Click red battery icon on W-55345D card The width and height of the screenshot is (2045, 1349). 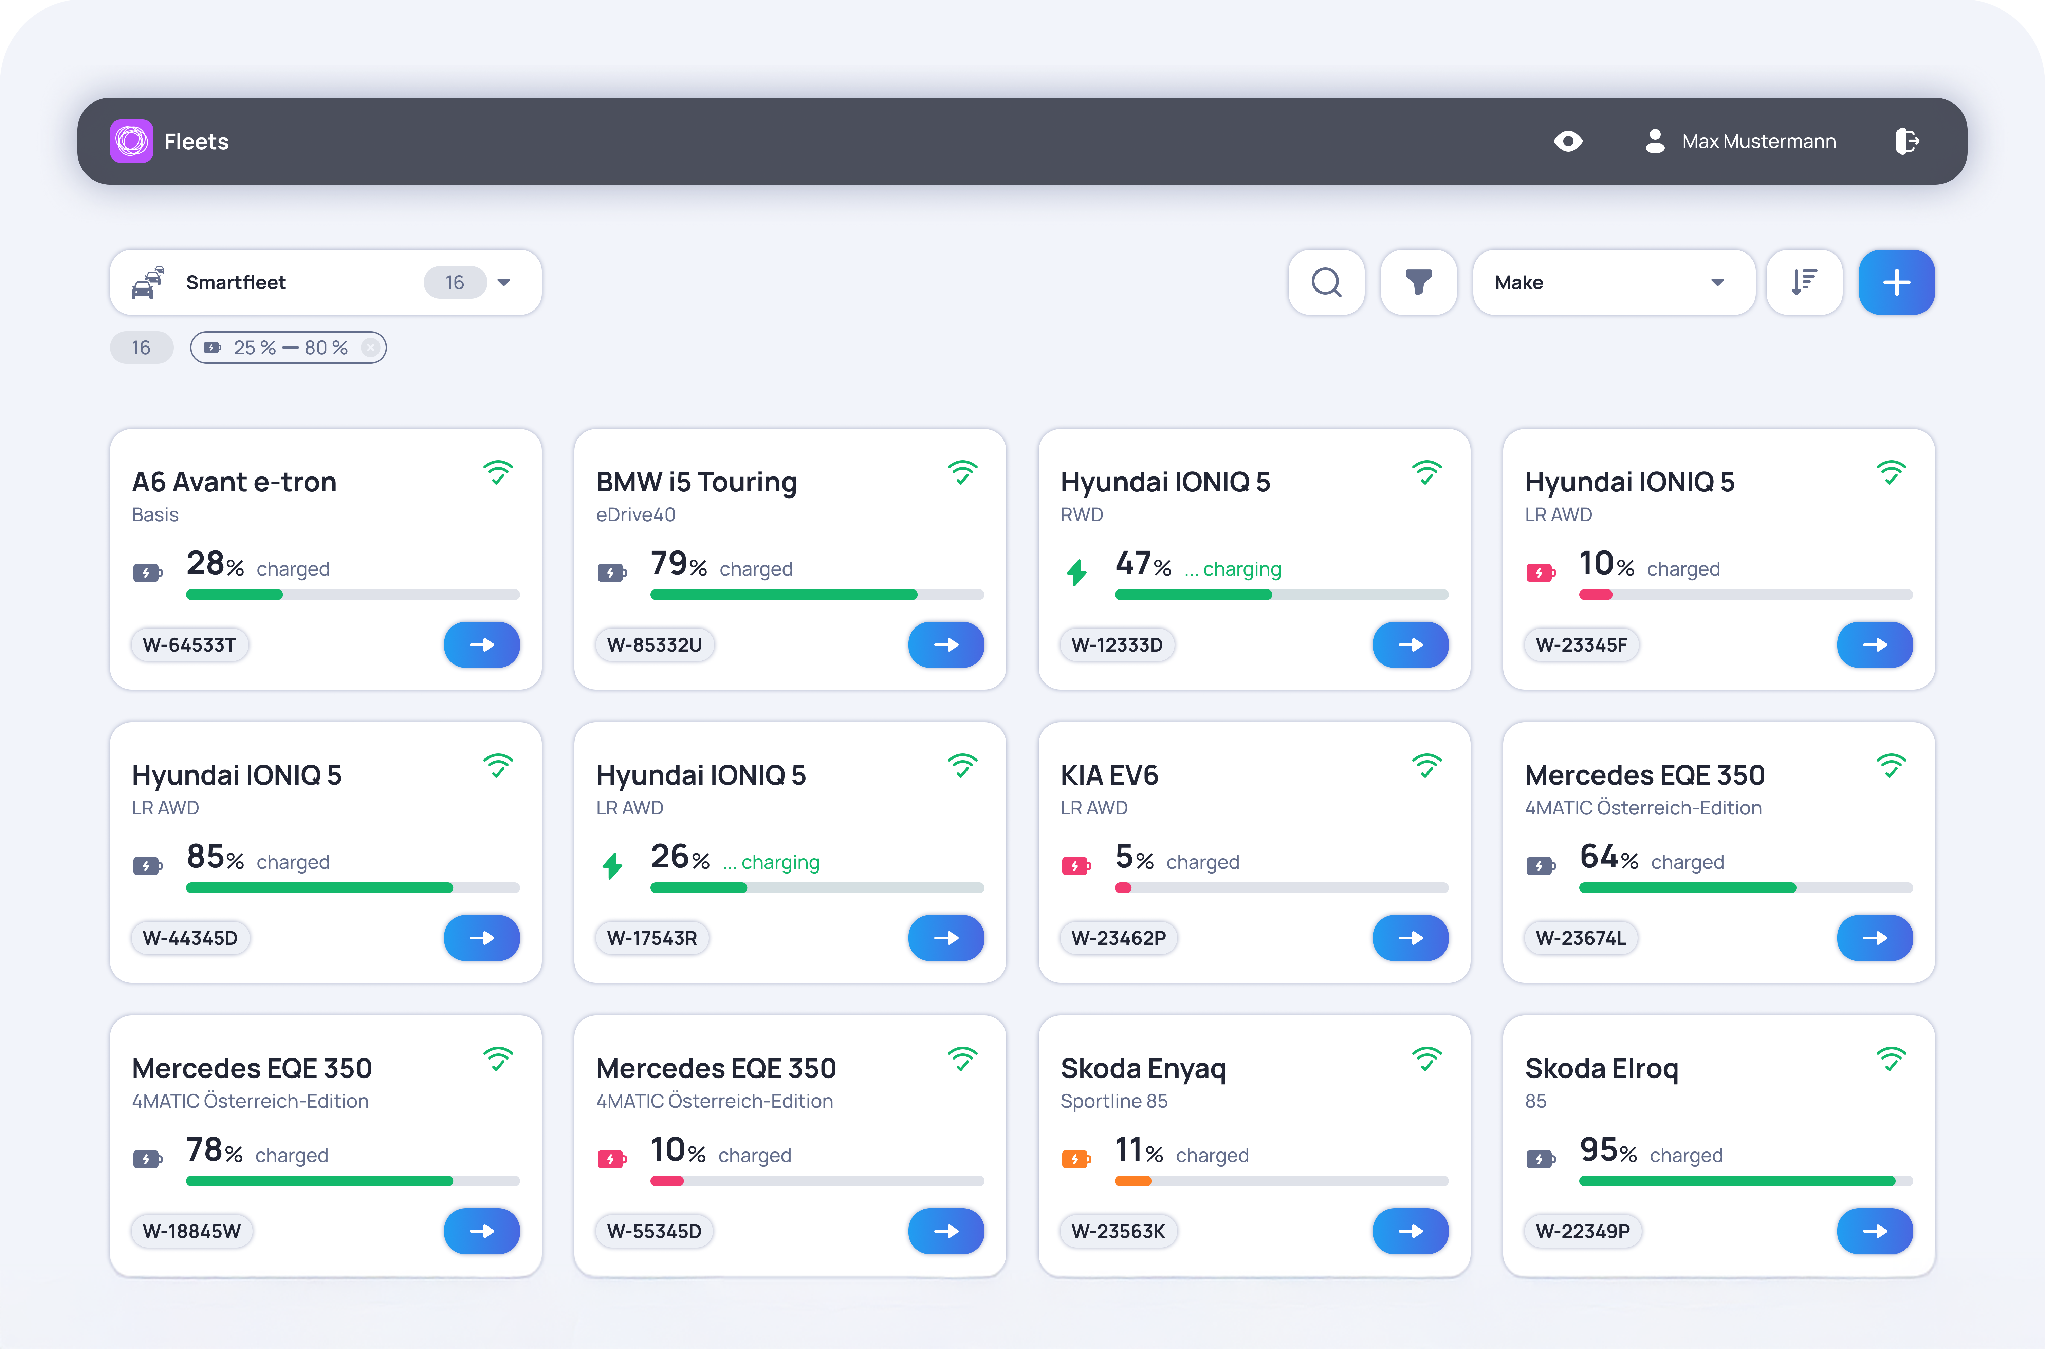click(x=612, y=1159)
